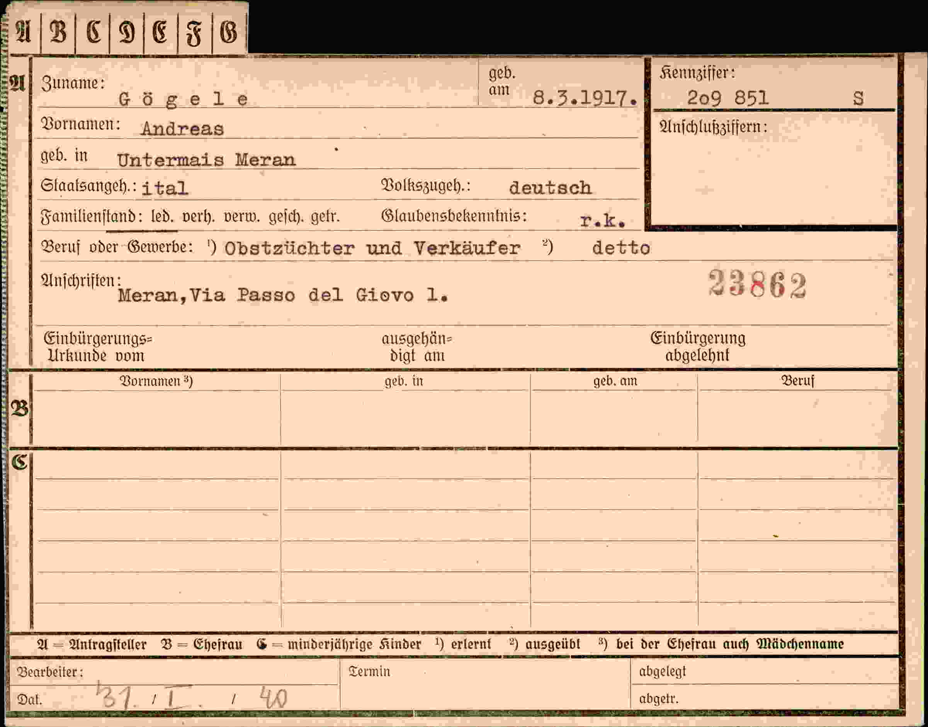This screenshot has width=928, height=727.
Task: Click the 'Bearbeiter:' label
Action: point(50,672)
